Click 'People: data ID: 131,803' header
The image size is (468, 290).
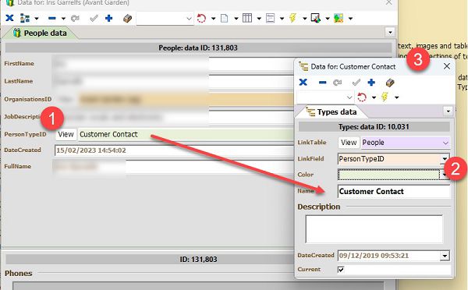pyautogui.click(x=198, y=48)
